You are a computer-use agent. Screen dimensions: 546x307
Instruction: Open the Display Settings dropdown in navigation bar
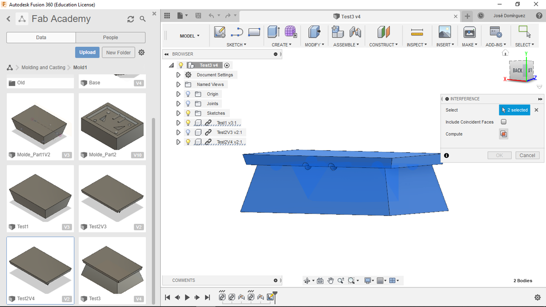pos(369,281)
